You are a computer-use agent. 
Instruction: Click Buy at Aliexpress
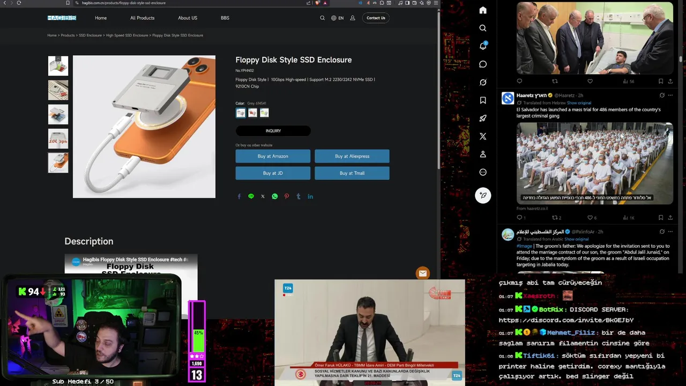tap(352, 156)
